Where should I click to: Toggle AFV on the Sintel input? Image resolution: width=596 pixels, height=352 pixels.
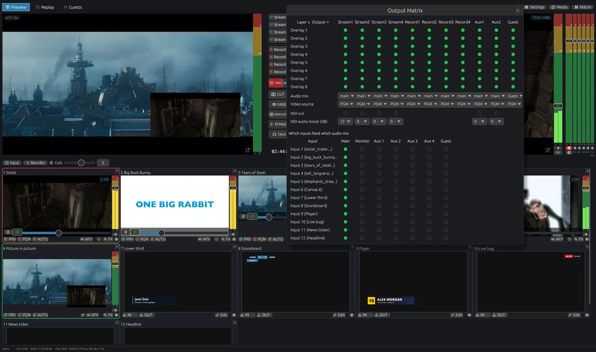tap(86, 239)
